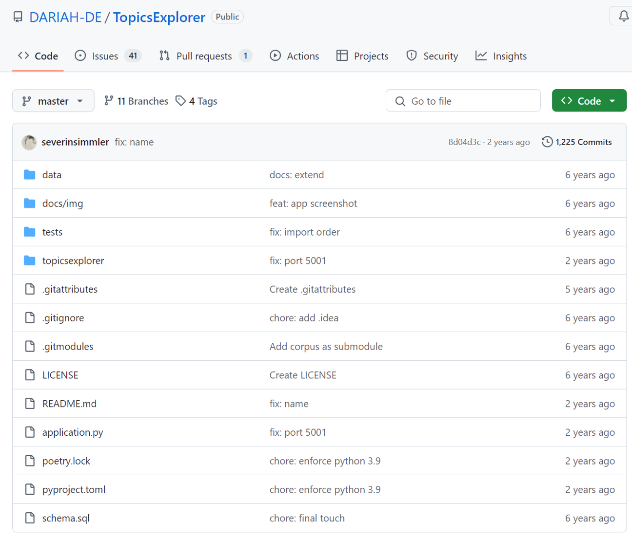Click the Actions play icon
The width and height of the screenshot is (632, 538).
tap(276, 56)
